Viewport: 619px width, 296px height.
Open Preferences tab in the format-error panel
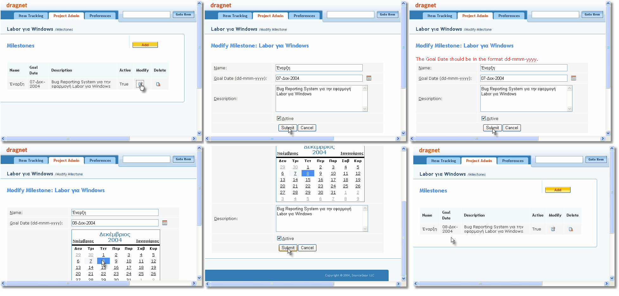(x=509, y=16)
